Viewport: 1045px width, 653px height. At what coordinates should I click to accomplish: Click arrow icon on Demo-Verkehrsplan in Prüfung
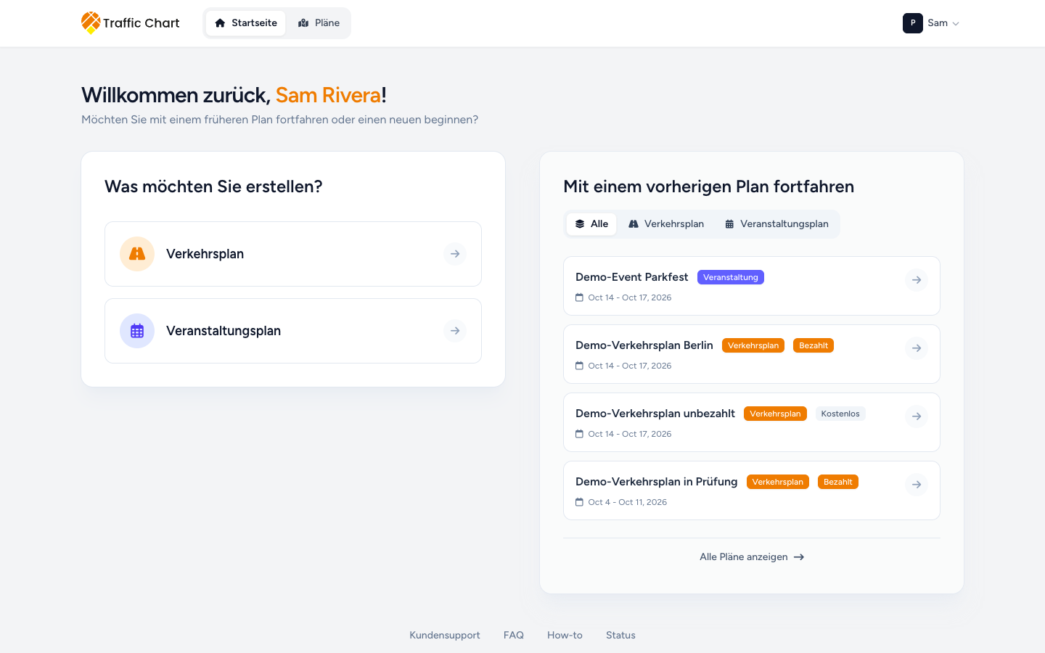point(917,485)
